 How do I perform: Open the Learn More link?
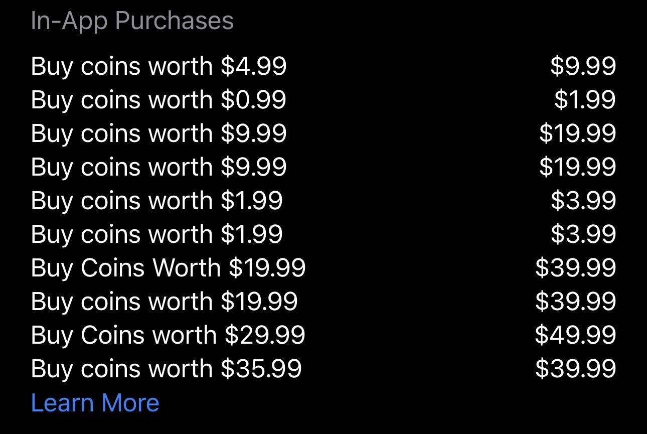95,402
